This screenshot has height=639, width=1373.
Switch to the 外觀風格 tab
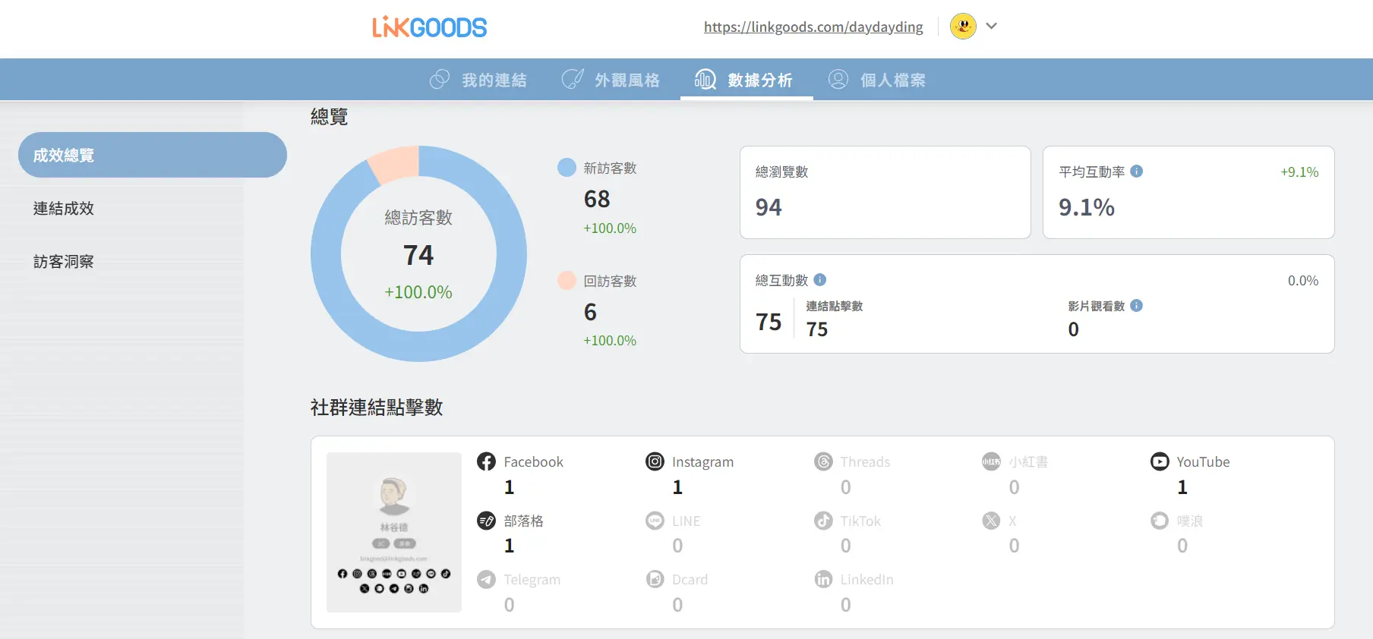[611, 80]
